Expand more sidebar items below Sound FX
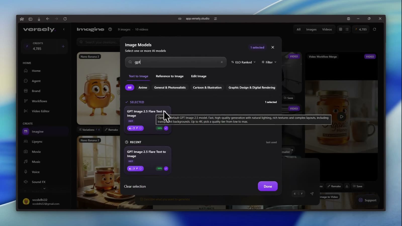This screenshot has height=226, width=402. [44, 188]
